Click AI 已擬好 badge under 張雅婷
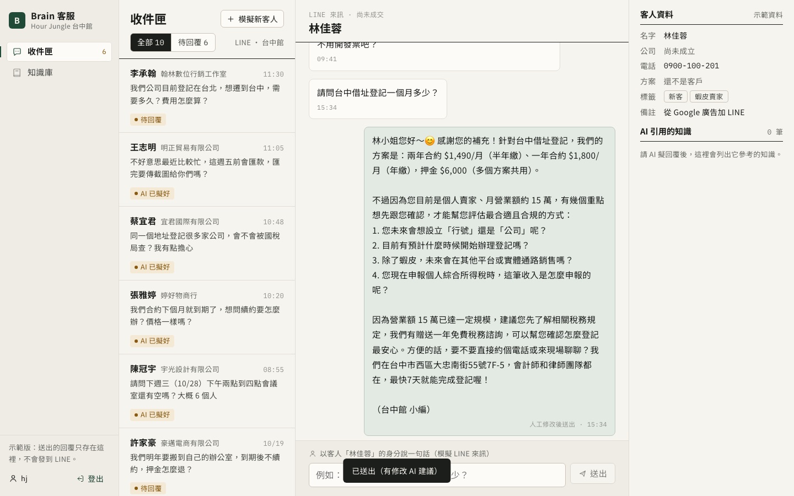 (x=152, y=341)
